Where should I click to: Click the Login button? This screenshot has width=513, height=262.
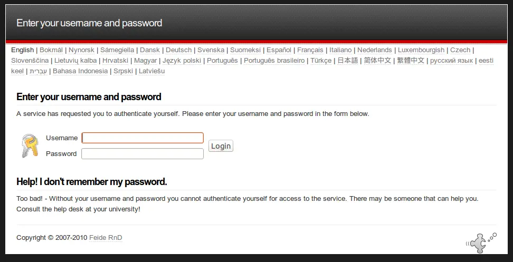(221, 146)
